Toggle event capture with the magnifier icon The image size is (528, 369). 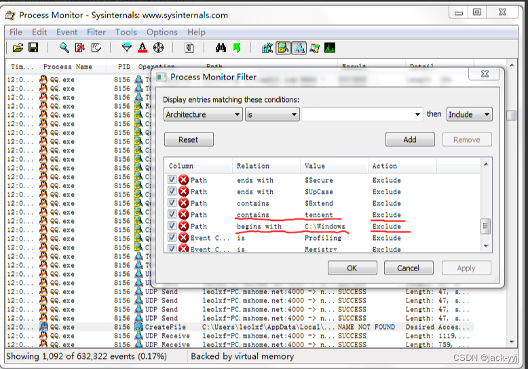click(x=64, y=48)
